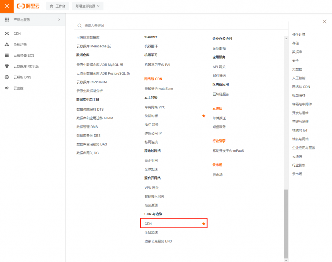Screen dimensions: 332x262
Task: Open the database migration ADAM link
Action: click(x=95, y=118)
